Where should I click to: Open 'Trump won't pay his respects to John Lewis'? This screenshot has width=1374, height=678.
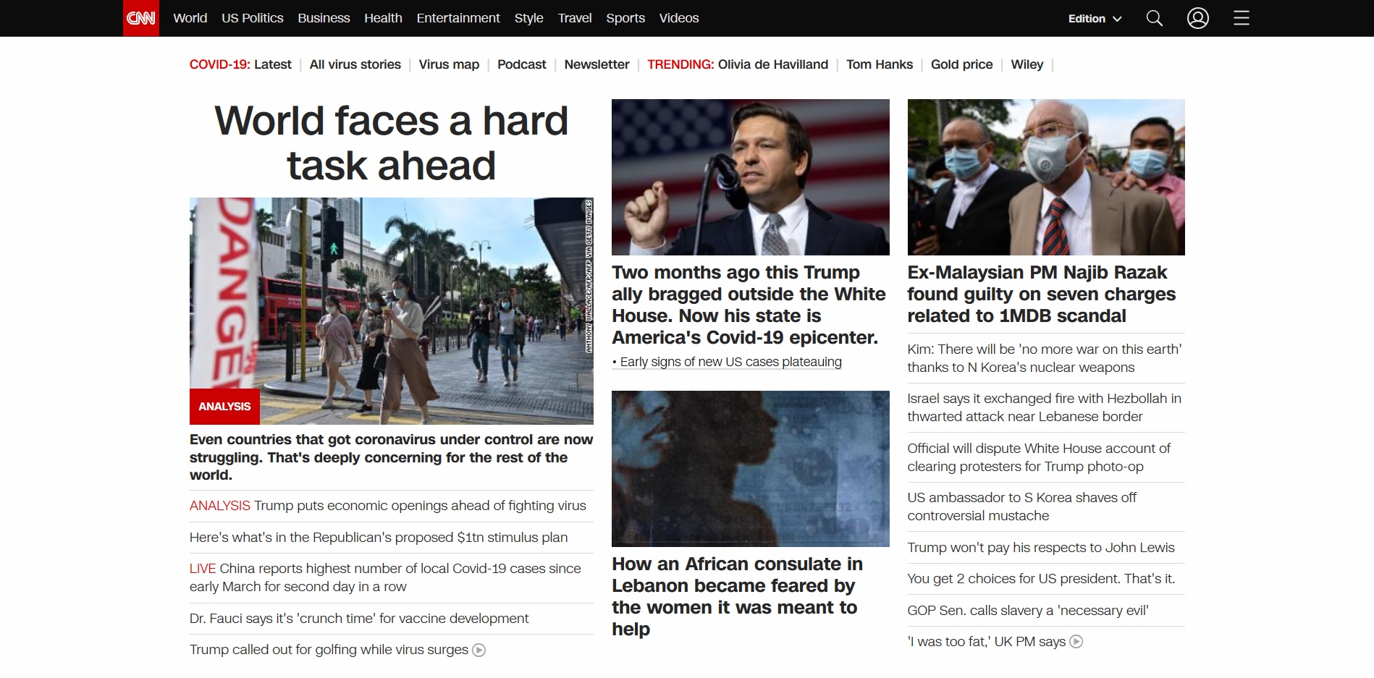pos(1041,548)
